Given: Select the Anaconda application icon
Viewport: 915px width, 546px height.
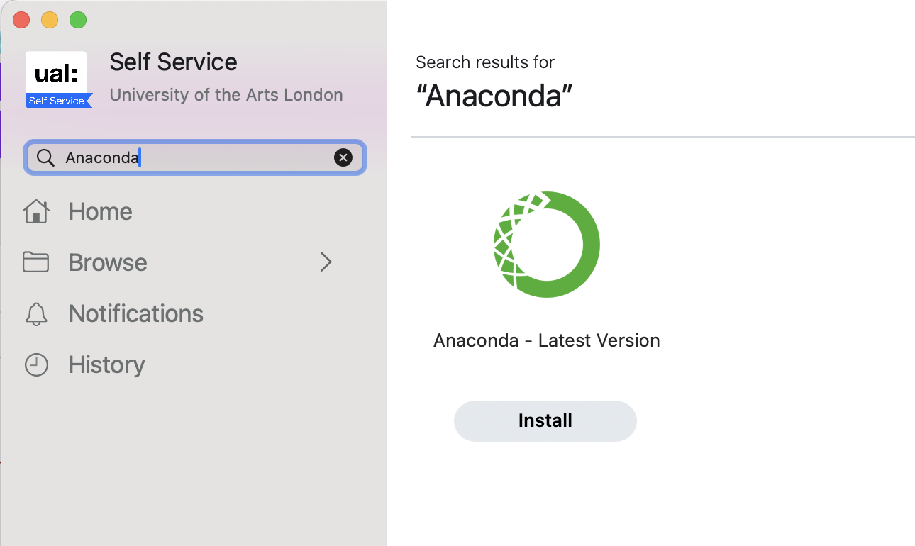Looking at the screenshot, I should [x=545, y=244].
